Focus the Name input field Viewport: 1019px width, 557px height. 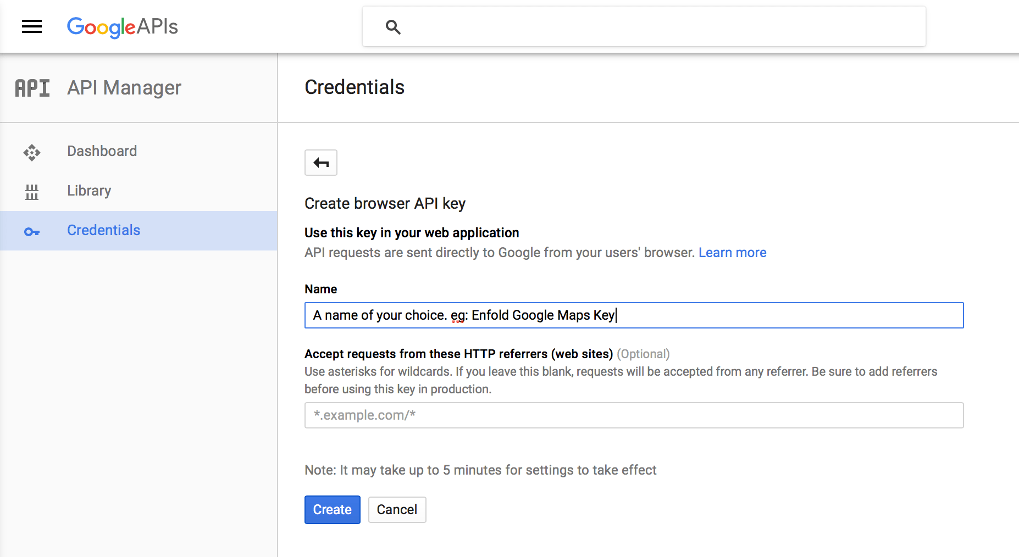pyautogui.click(x=632, y=315)
